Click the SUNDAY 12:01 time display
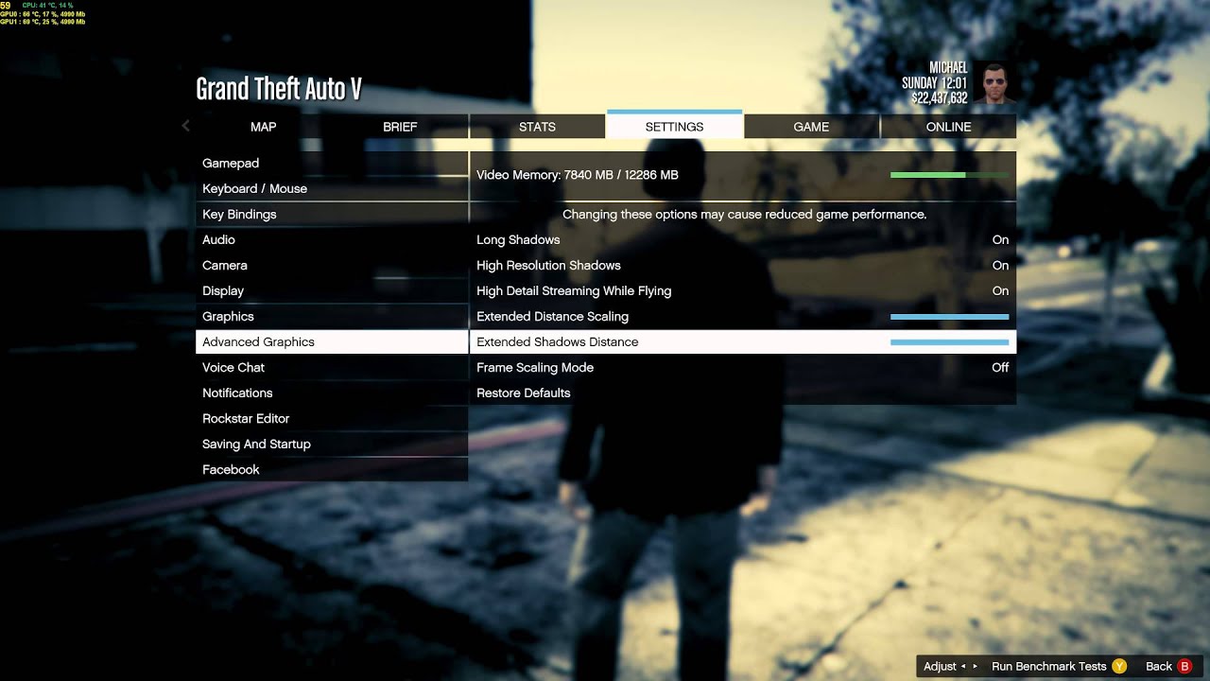 [934, 83]
